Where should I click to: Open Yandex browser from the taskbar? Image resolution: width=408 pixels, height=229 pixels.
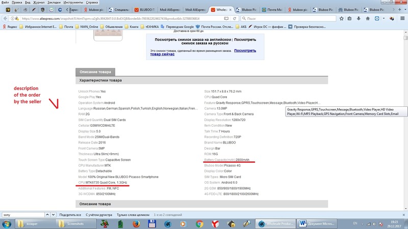[x=216, y=224]
